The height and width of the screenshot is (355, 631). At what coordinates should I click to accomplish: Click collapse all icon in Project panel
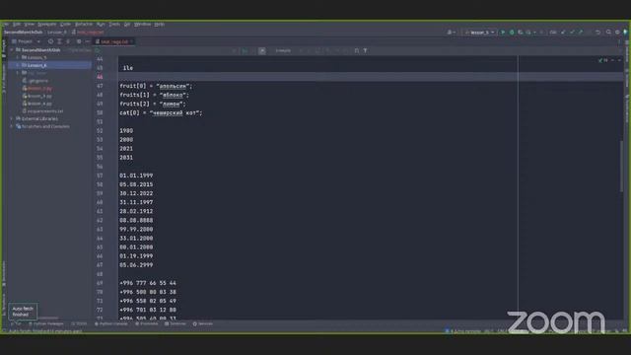(68, 41)
